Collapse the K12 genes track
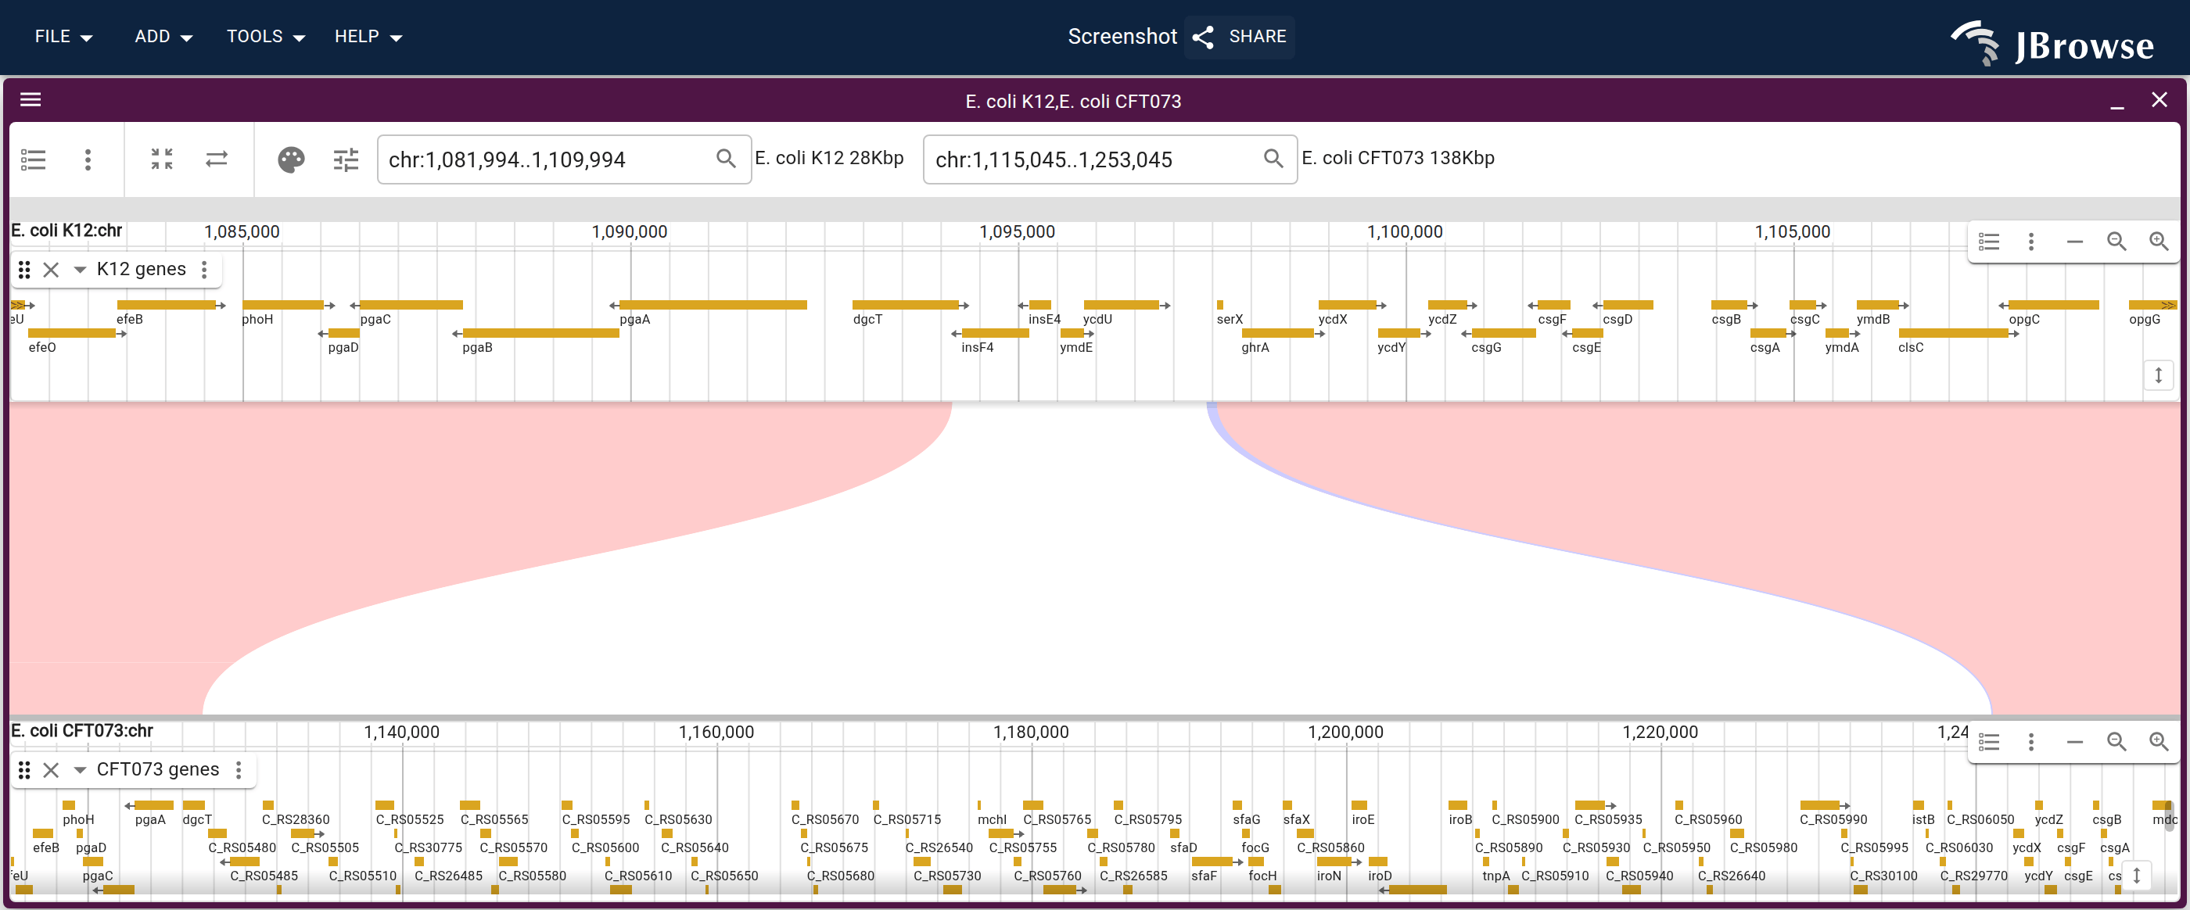 80,270
